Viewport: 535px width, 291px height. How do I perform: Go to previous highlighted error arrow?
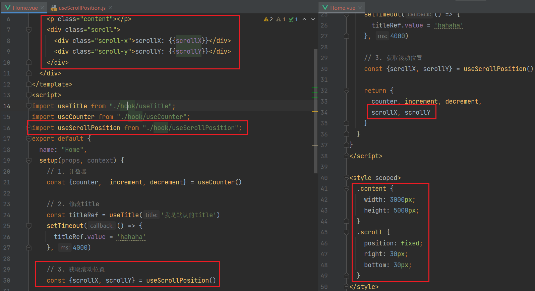pyautogui.click(x=304, y=19)
